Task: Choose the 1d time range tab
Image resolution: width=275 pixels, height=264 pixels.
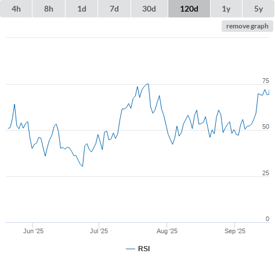Action: (x=82, y=9)
